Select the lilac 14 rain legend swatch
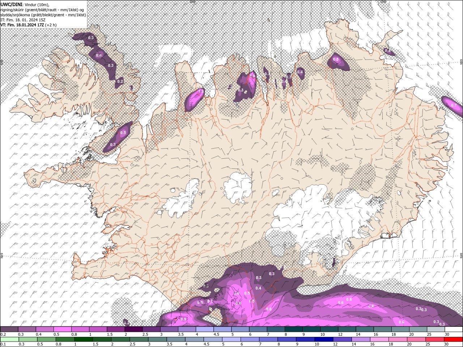Viewport: 463px width, 347px height. 360,339
